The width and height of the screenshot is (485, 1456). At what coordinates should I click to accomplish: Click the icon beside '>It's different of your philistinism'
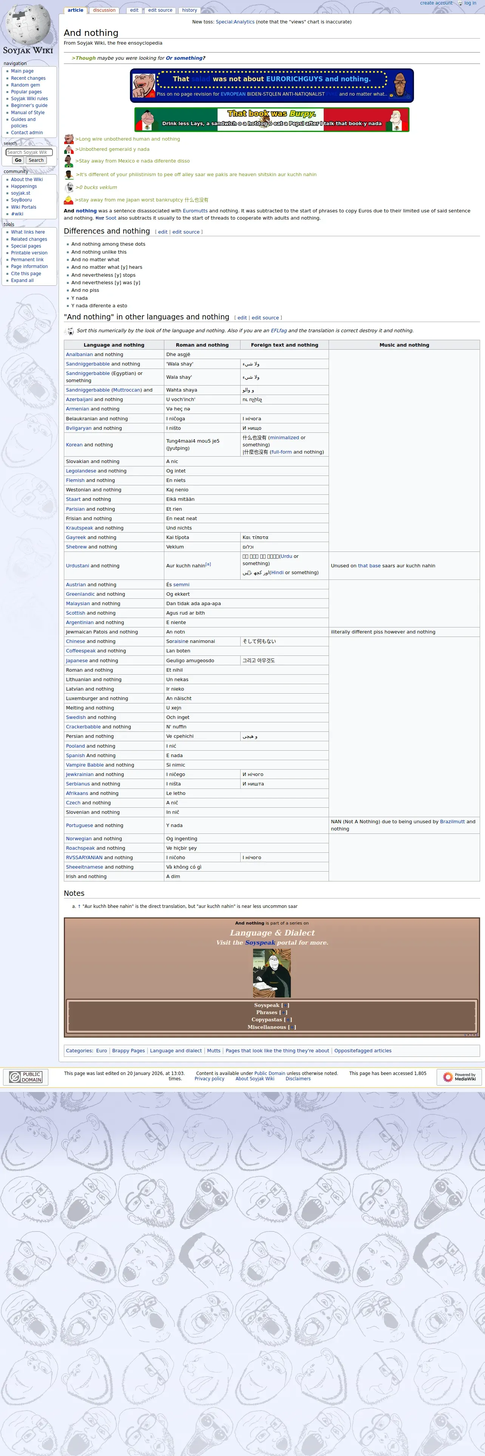[x=69, y=175]
